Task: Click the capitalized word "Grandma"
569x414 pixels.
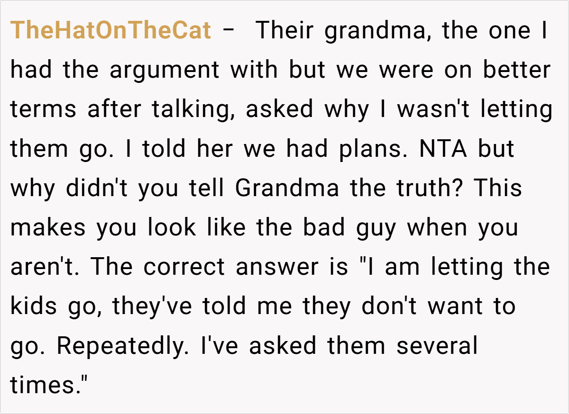Action: coord(287,189)
